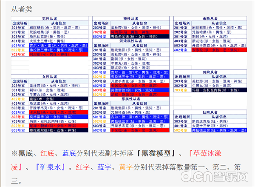This screenshot has width=255, height=187.
Task: Click yellow '502号室' in 男性从者 table
Action: coord(18,50)
